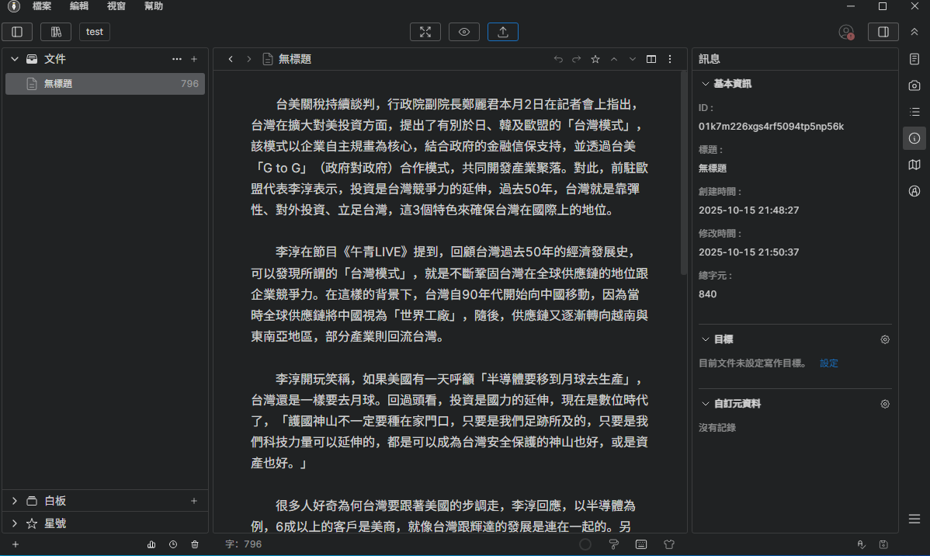Screen dimensions: 930x556
Task: Open the library books icon
Action: tap(56, 32)
